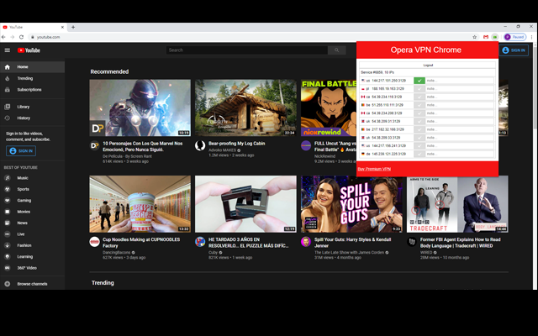Click the search magnifier button
The image size is (538, 336).
[x=336, y=50]
